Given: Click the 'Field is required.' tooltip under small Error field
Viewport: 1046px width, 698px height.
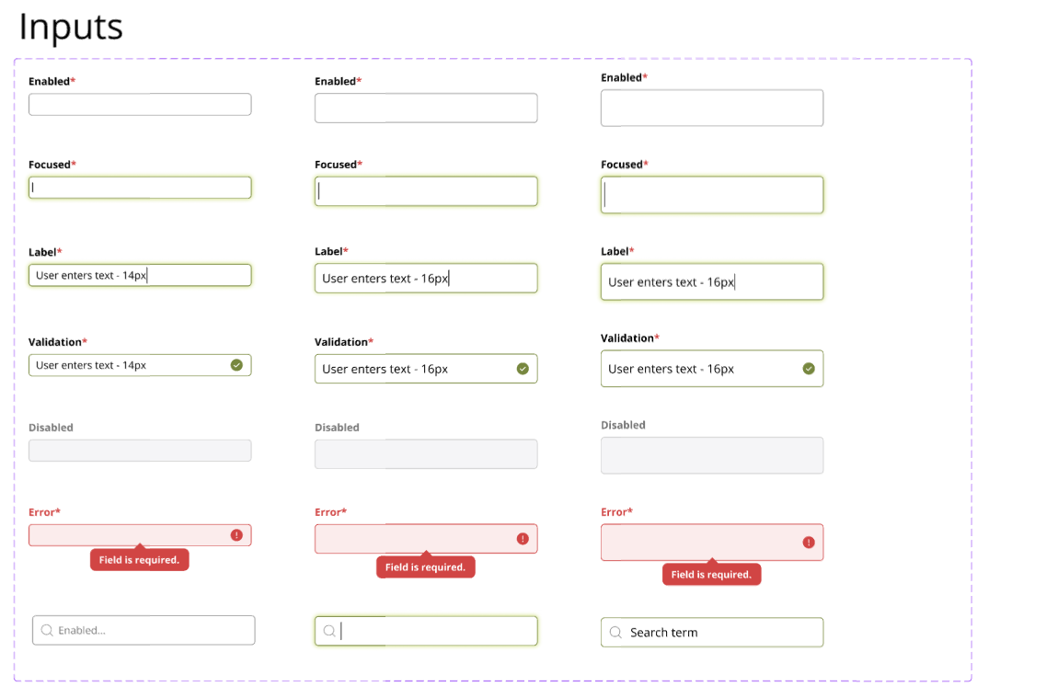Looking at the screenshot, I should click(140, 558).
